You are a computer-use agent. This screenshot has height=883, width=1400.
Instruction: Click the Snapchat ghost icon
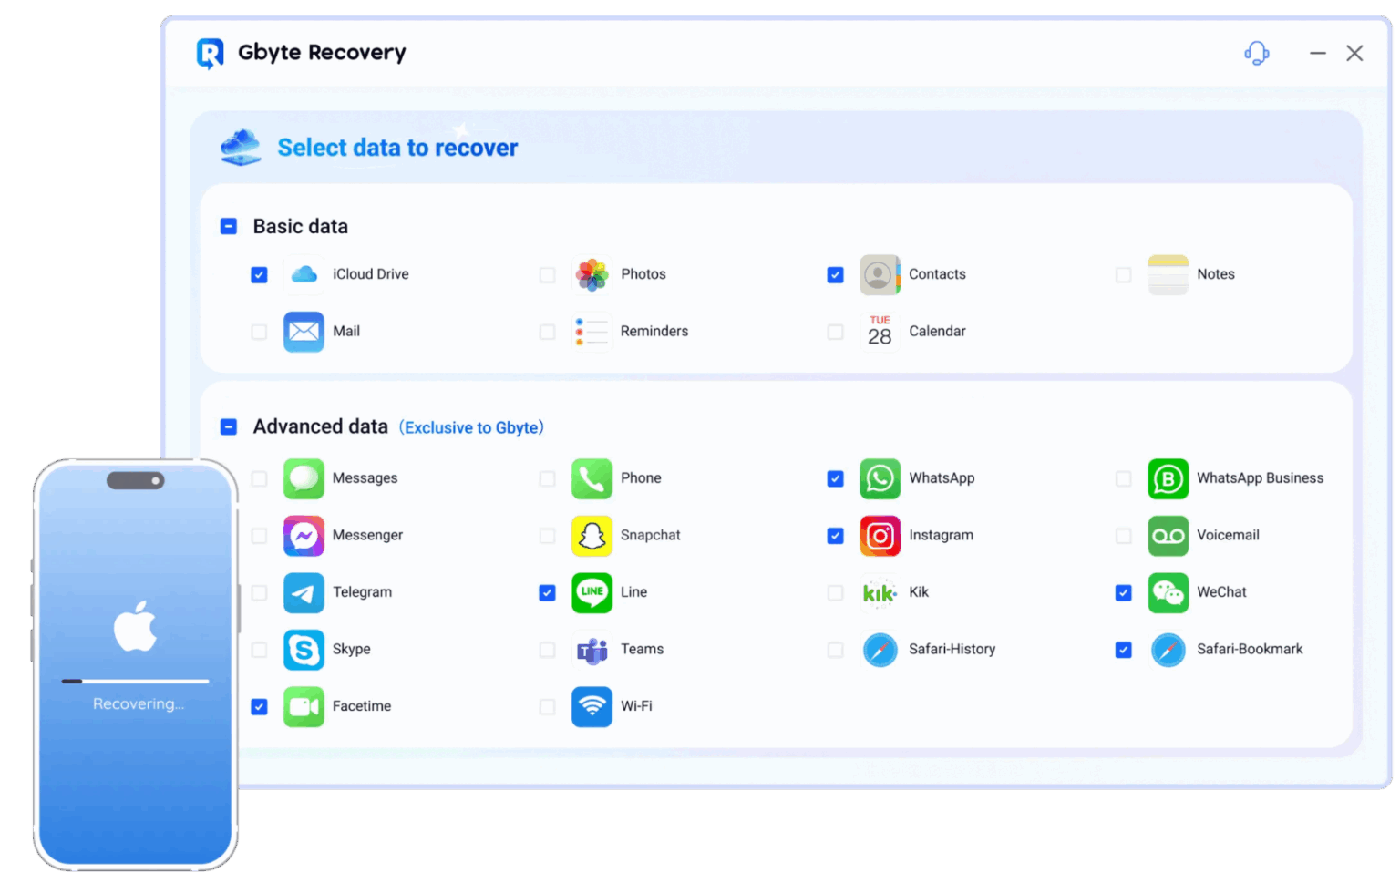pyautogui.click(x=592, y=536)
